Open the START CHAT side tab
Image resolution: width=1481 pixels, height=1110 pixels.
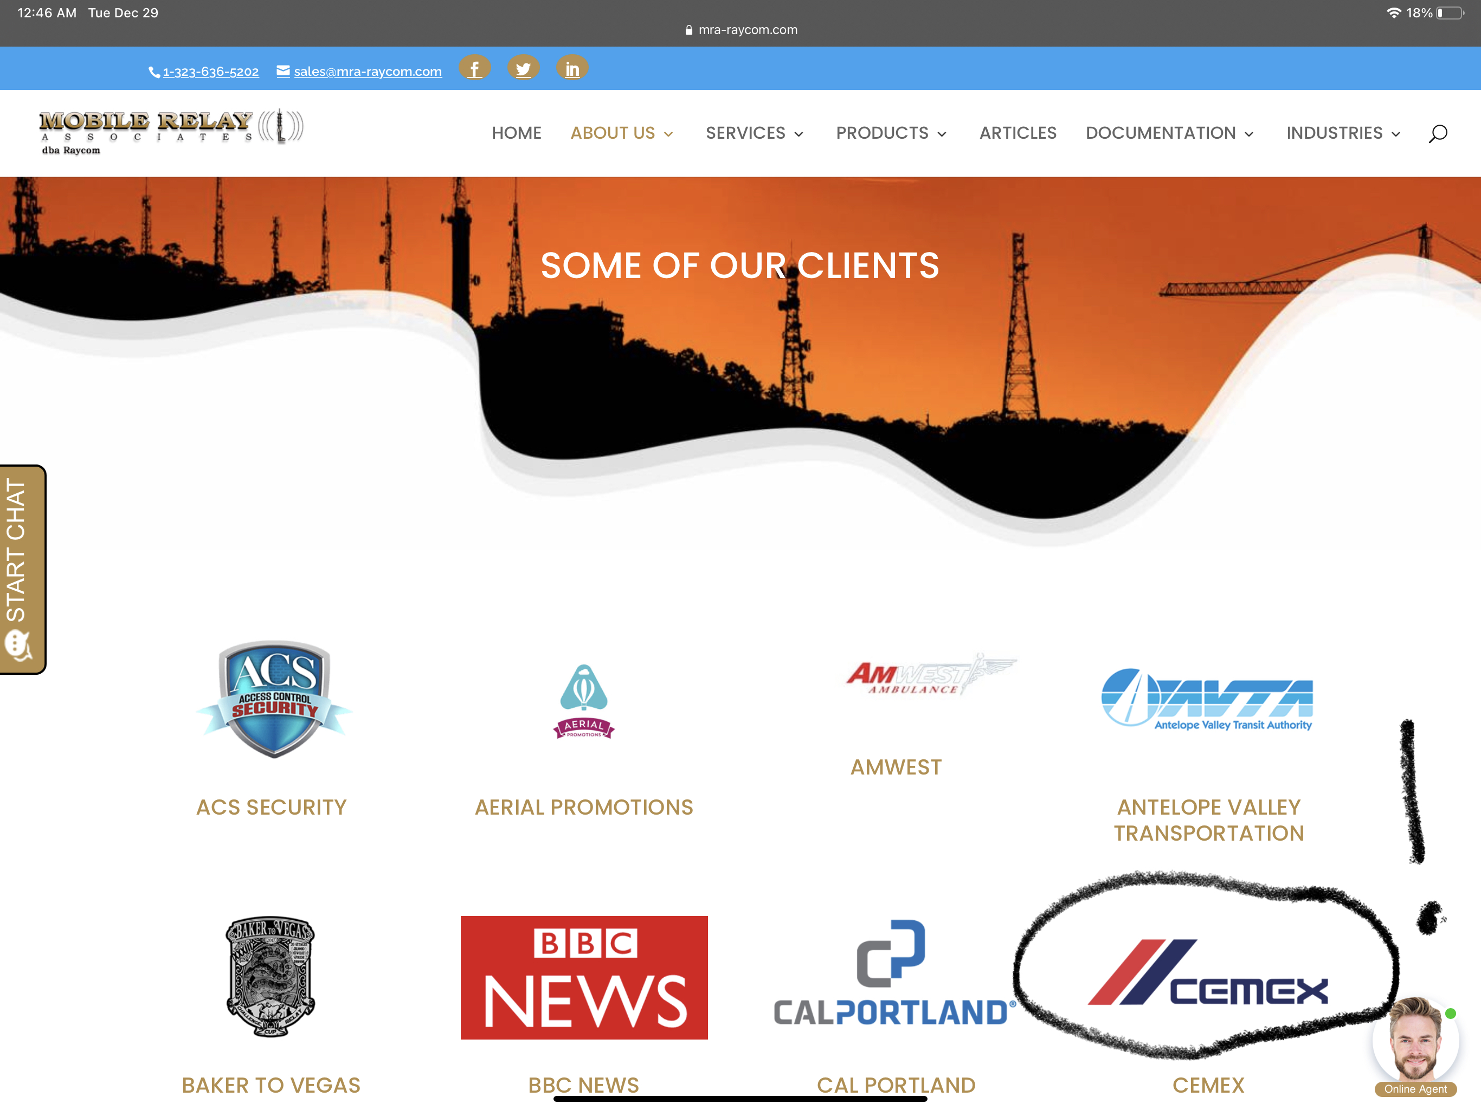coord(22,569)
